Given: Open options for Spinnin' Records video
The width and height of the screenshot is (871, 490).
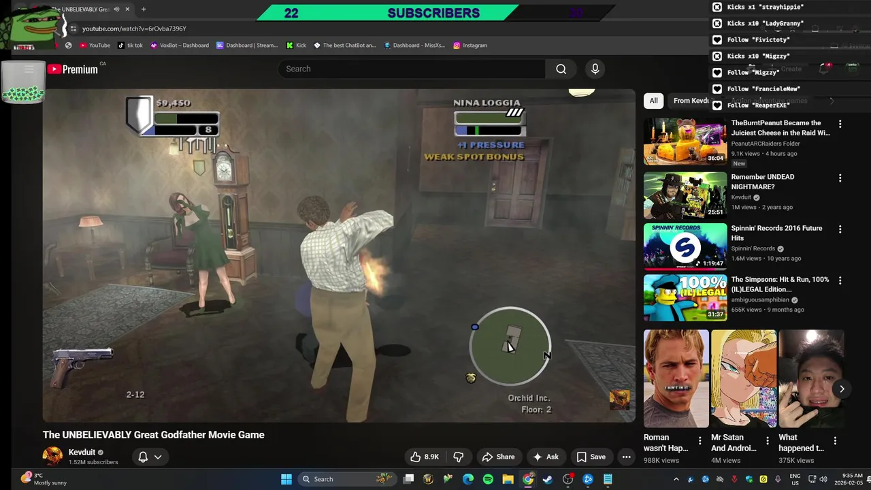Looking at the screenshot, I should (840, 229).
